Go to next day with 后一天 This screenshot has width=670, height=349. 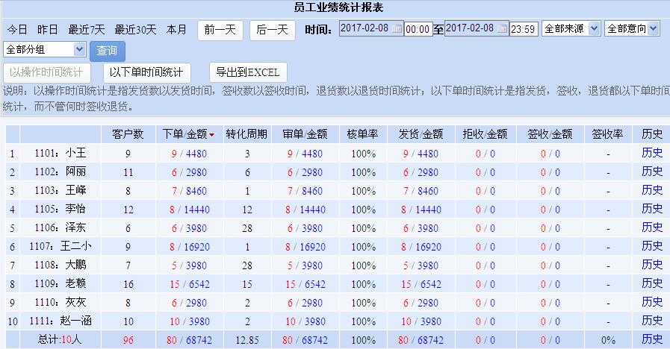point(272,30)
